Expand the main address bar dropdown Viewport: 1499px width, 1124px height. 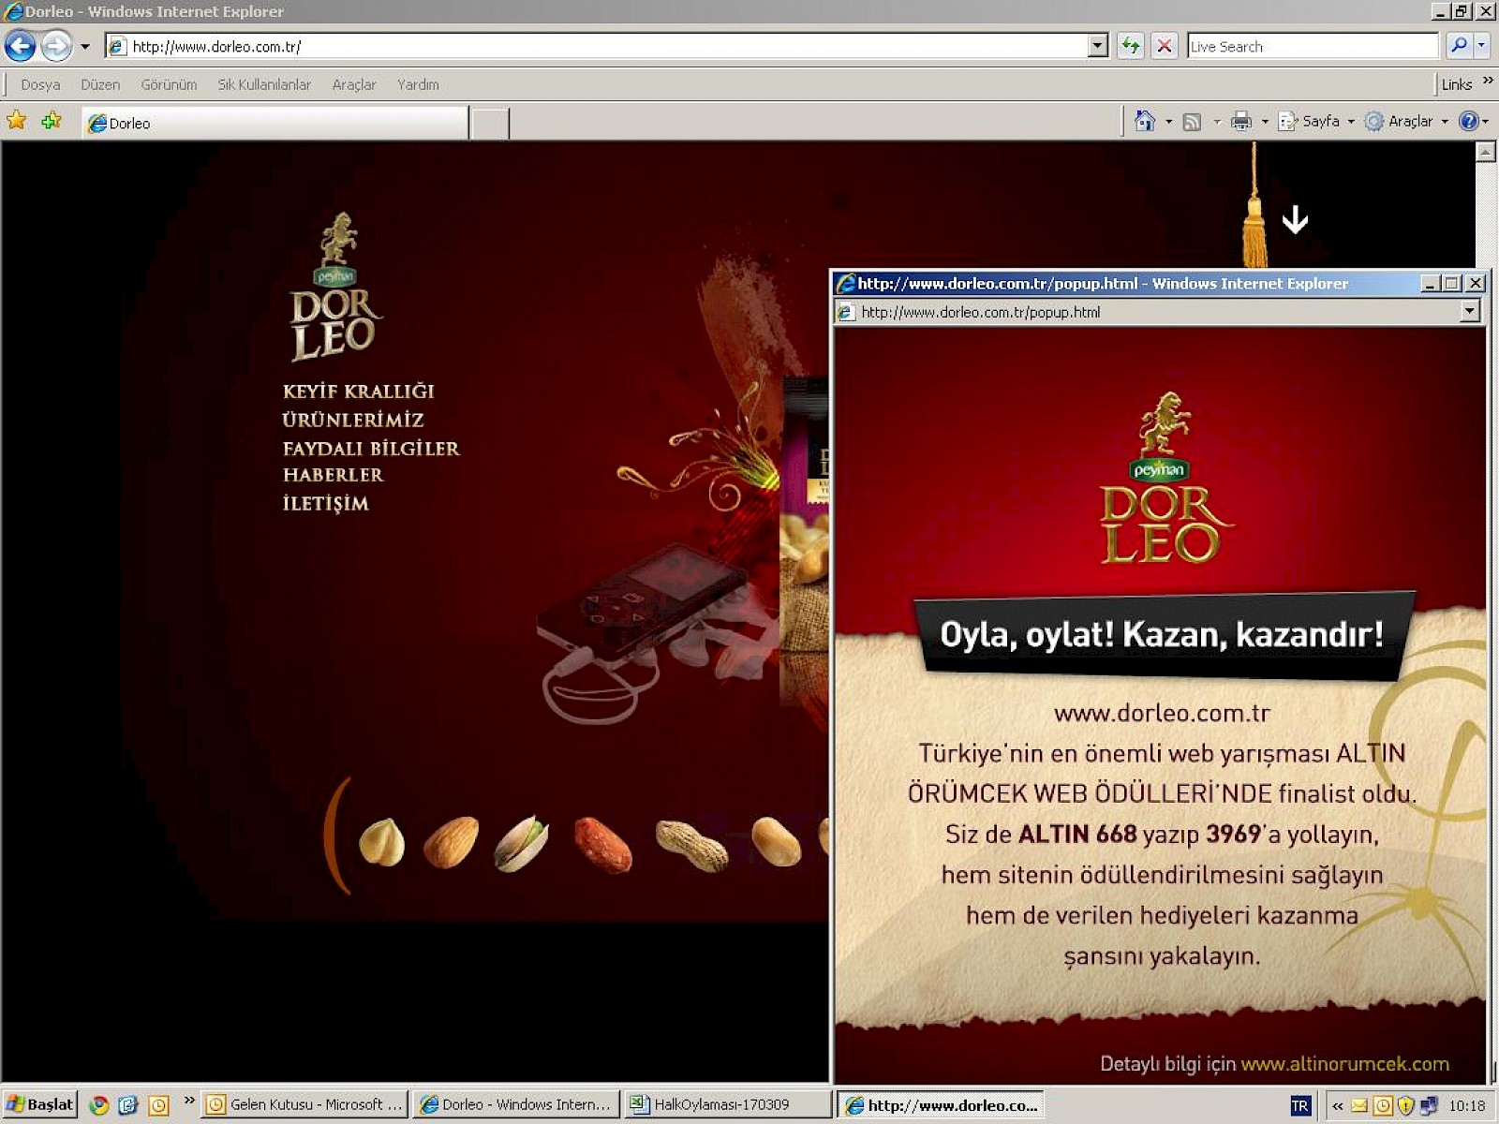tap(1098, 46)
